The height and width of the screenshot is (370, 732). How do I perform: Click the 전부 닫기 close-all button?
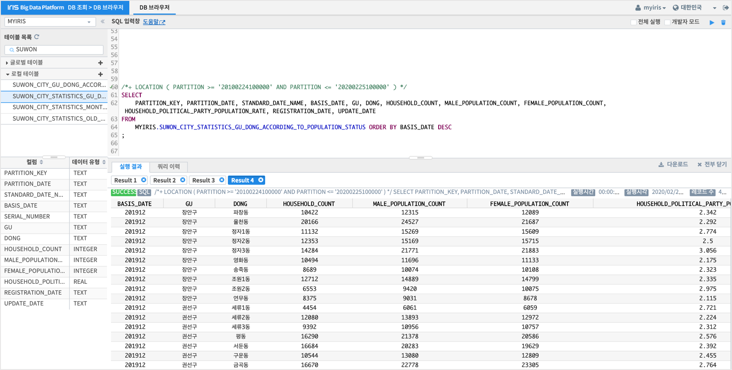pyautogui.click(x=712, y=164)
